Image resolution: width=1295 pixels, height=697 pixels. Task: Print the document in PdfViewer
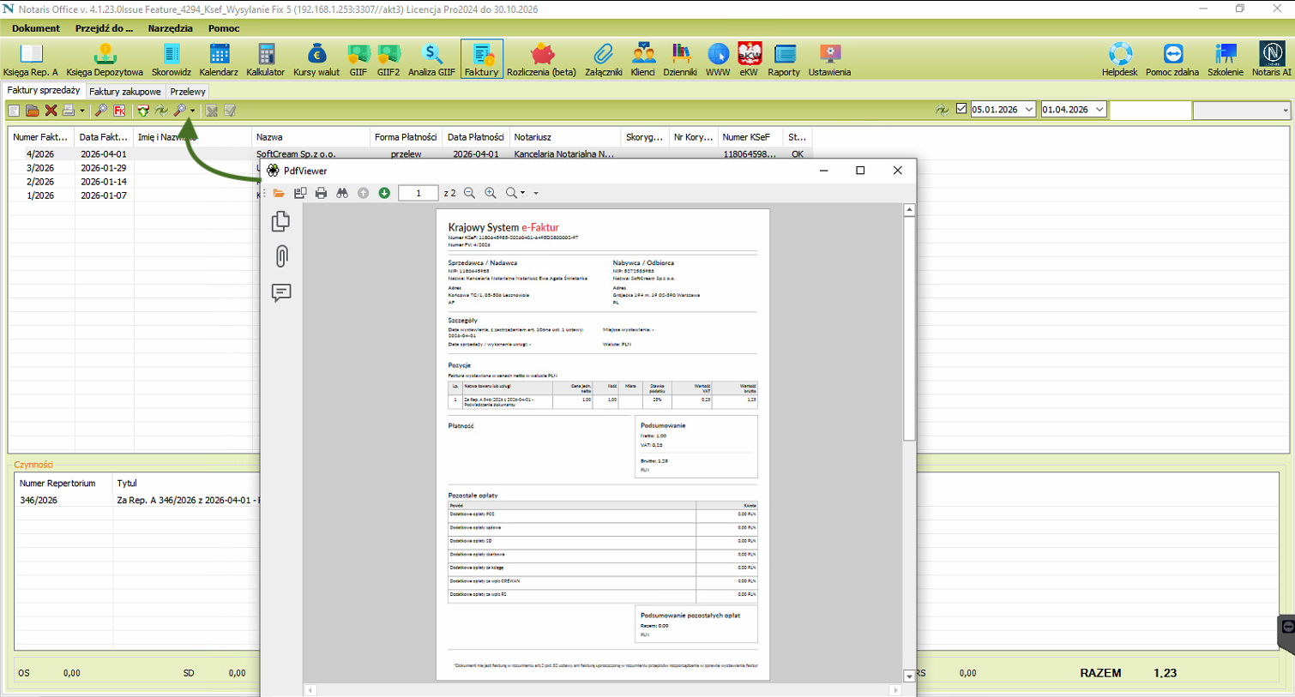pos(321,194)
